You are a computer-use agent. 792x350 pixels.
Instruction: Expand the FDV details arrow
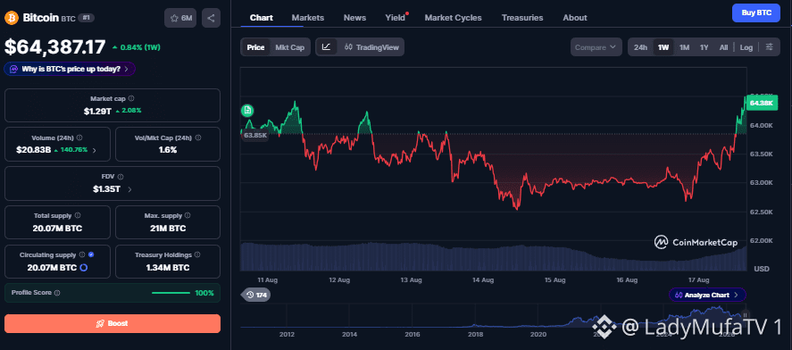(x=130, y=189)
